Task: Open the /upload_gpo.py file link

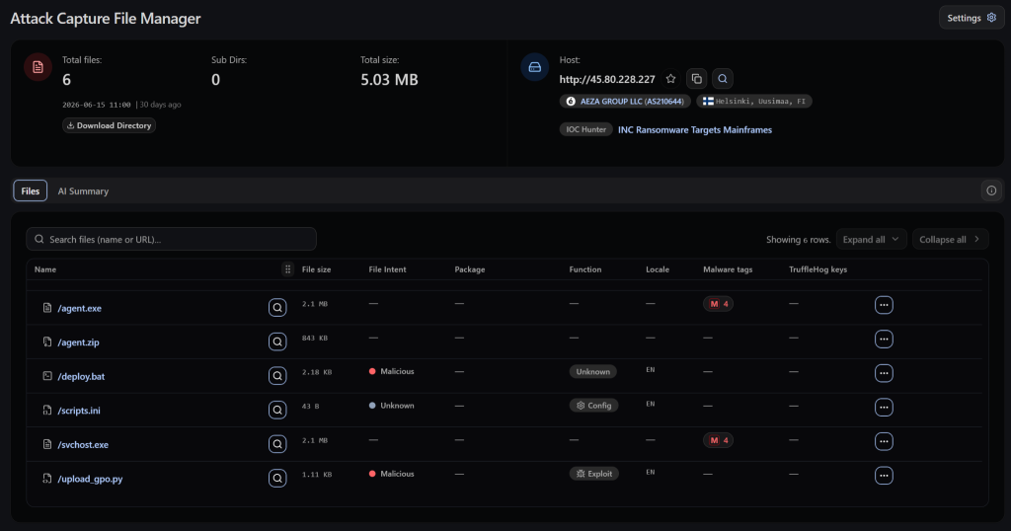Action: tap(90, 479)
